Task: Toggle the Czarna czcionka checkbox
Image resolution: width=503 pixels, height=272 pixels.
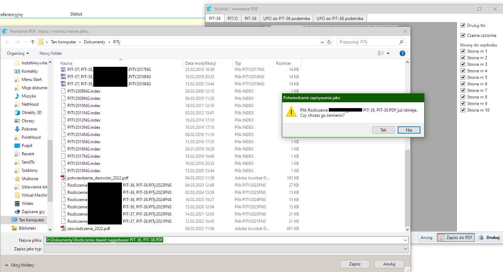Action: pyautogui.click(x=463, y=35)
